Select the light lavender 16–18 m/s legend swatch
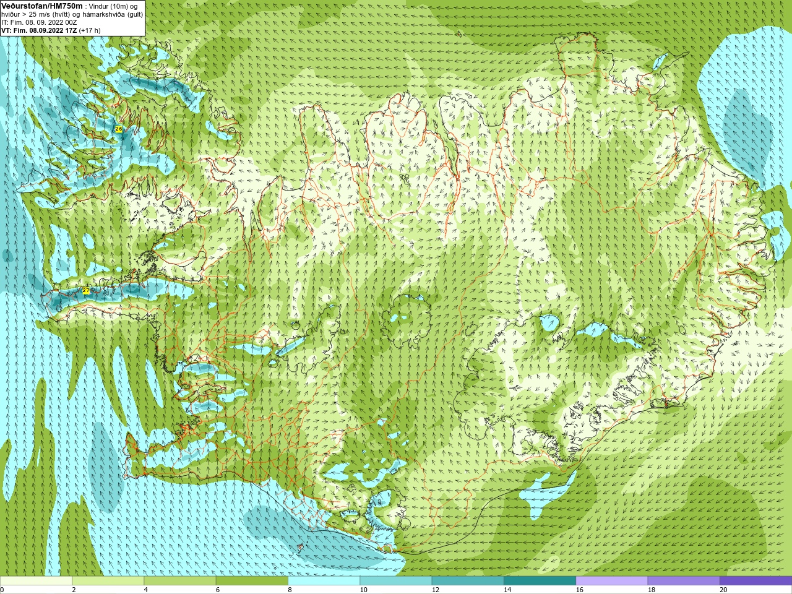Screen dimensions: 792x594 611,580
